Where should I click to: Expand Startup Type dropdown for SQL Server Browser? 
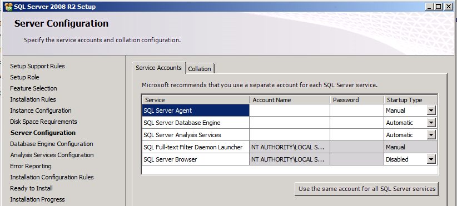click(431, 159)
